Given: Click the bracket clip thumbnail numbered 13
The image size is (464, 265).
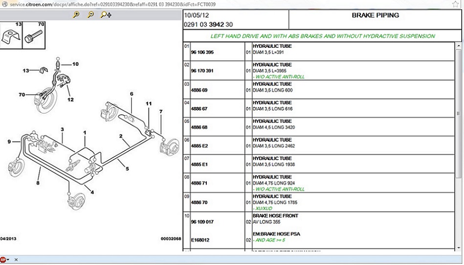Looking at the screenshot, I should coord(11,36).
